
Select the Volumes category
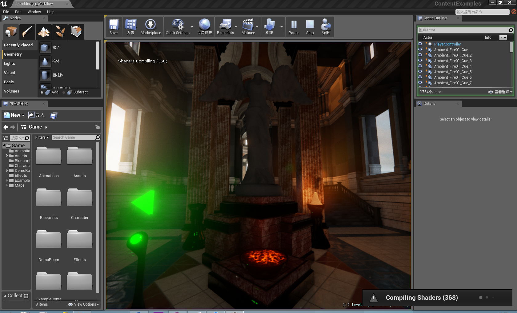click(x=20, y=91)
